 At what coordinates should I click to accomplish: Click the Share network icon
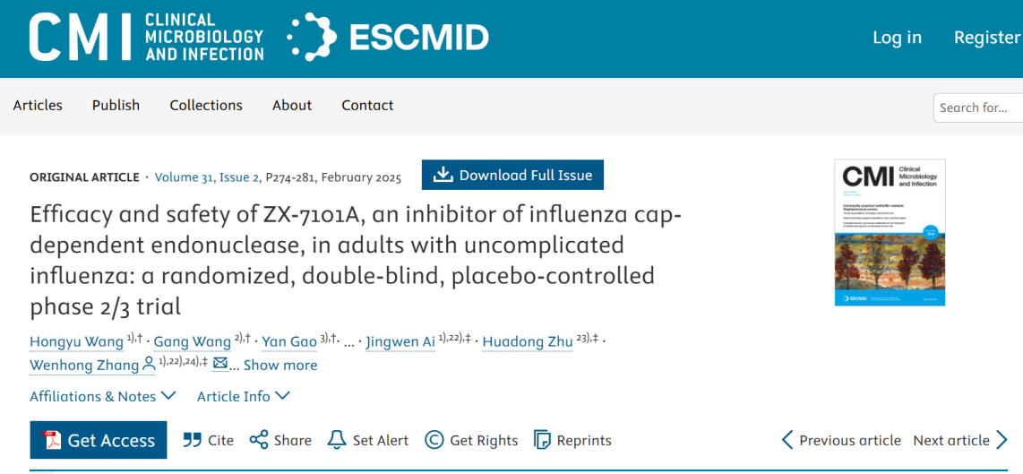[x=259, y=440]
